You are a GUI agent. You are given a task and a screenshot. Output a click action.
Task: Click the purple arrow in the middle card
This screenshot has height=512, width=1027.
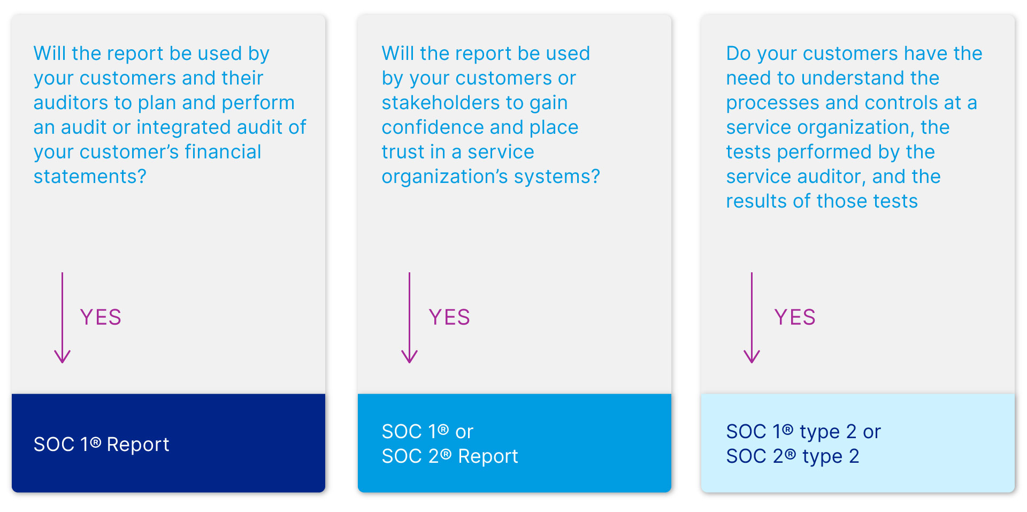409,318
